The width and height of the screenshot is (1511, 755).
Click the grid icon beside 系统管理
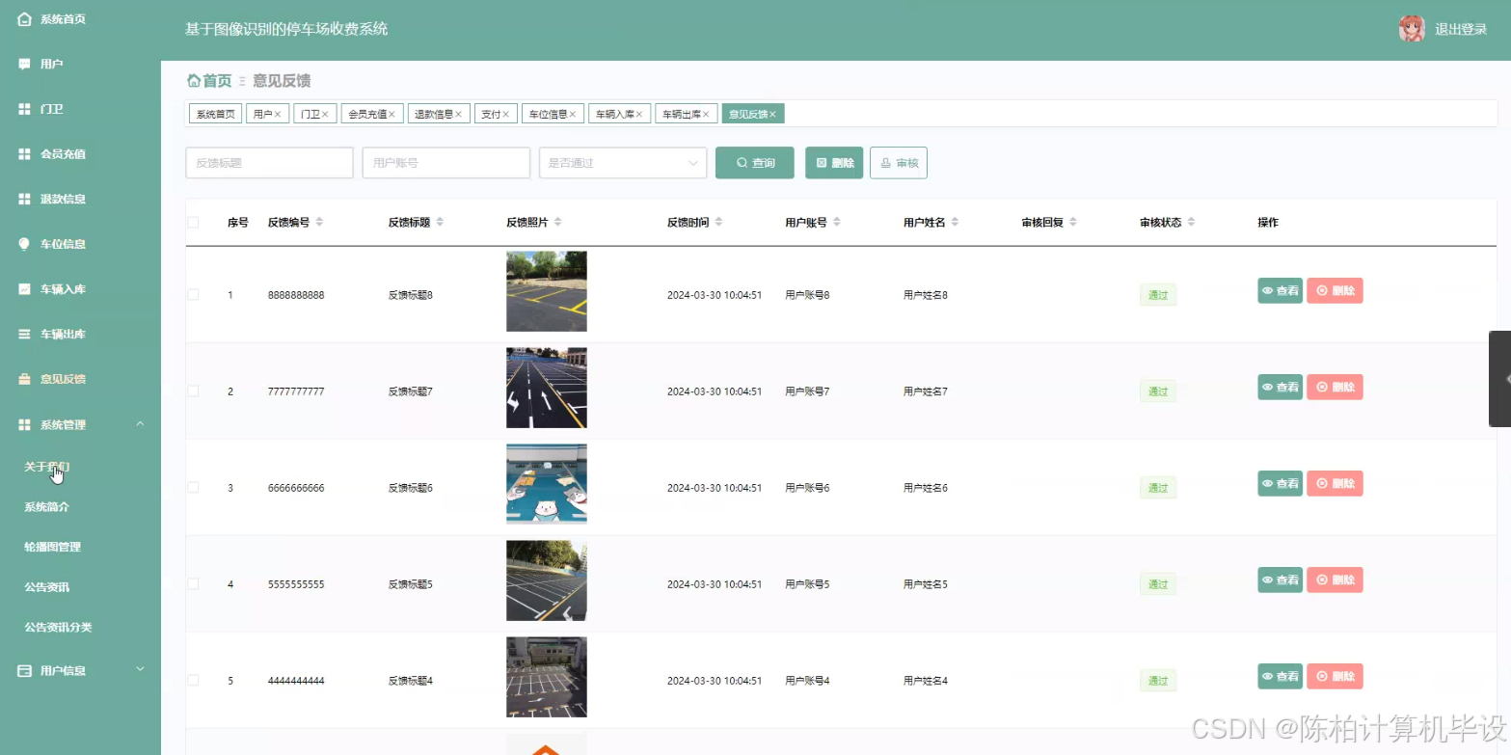click(25, 424)
